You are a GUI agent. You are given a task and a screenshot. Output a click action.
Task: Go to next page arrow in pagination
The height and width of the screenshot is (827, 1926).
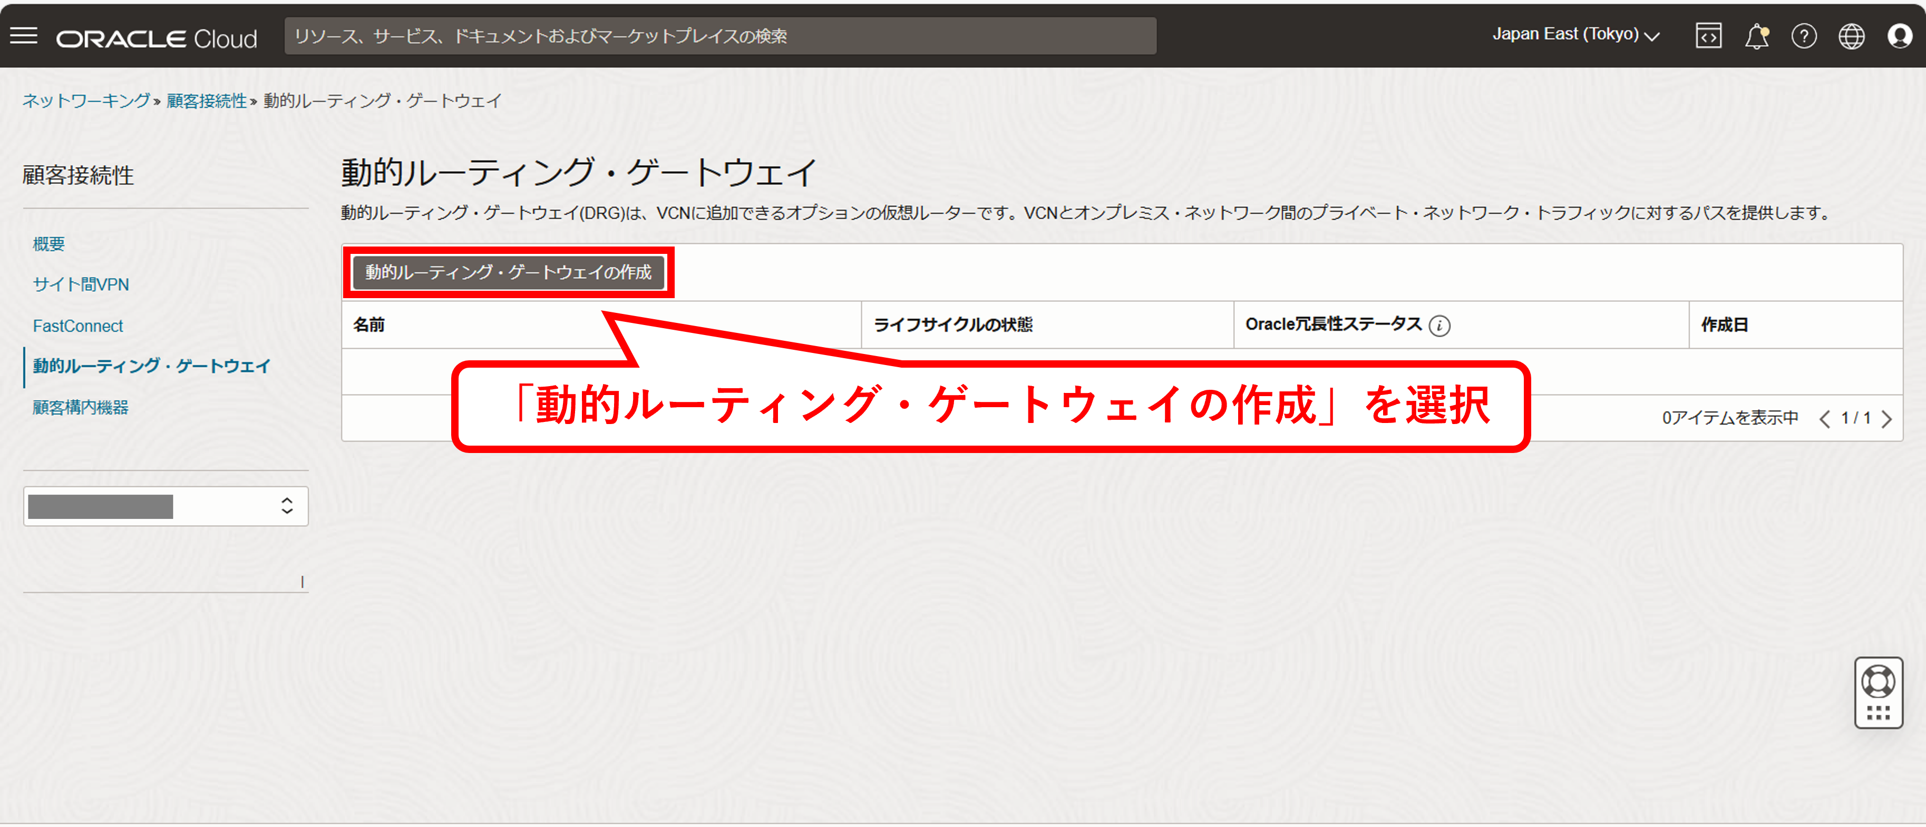pyautogui.click(x=1886, y=419)
